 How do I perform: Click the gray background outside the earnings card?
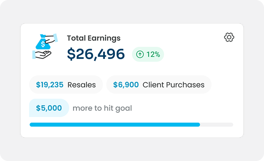click(x=132, y=12)
